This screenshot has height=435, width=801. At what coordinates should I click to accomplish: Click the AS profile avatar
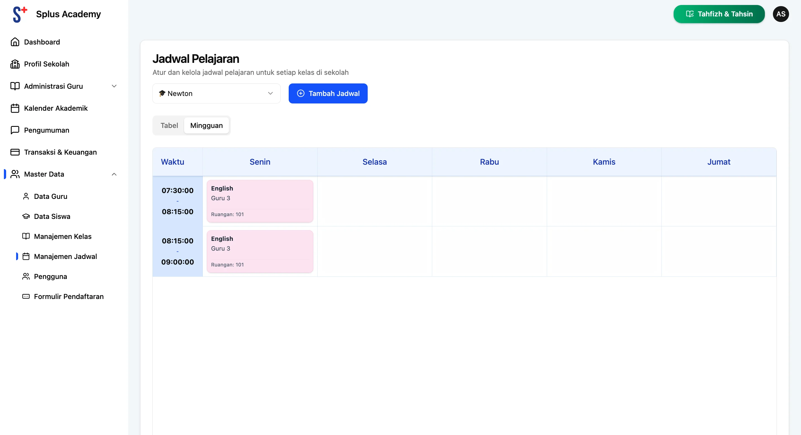[781, 14]
